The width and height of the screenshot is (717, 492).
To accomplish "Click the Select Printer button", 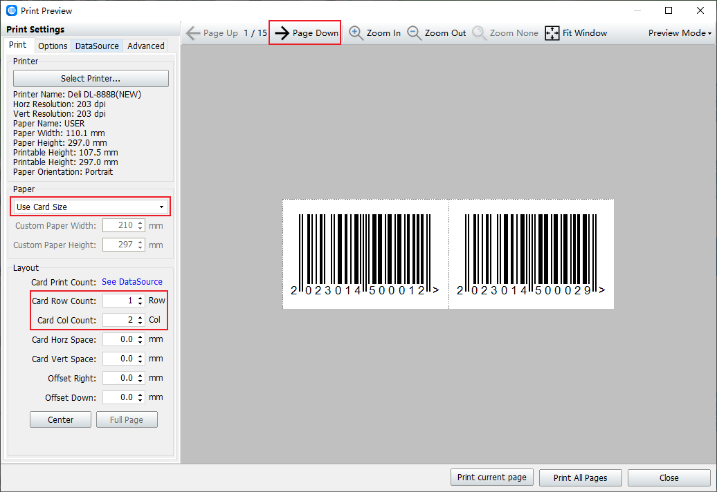I will click(x=91, y=79).
